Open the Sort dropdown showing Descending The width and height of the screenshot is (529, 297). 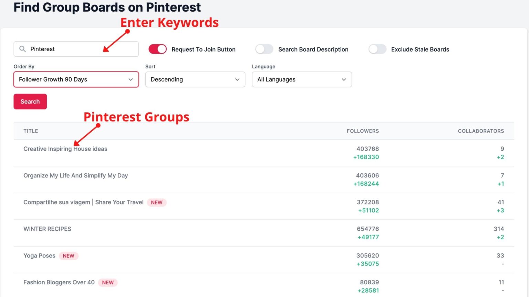(x=195, y=79)
